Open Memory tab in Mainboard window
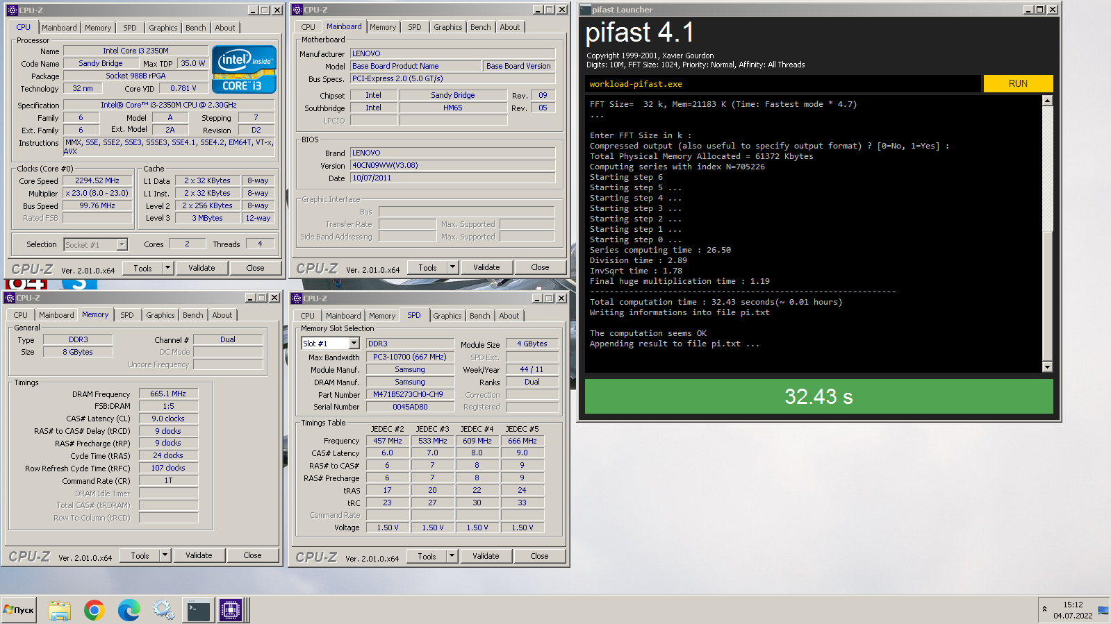The image size is (1111, 624). [383, 27]
